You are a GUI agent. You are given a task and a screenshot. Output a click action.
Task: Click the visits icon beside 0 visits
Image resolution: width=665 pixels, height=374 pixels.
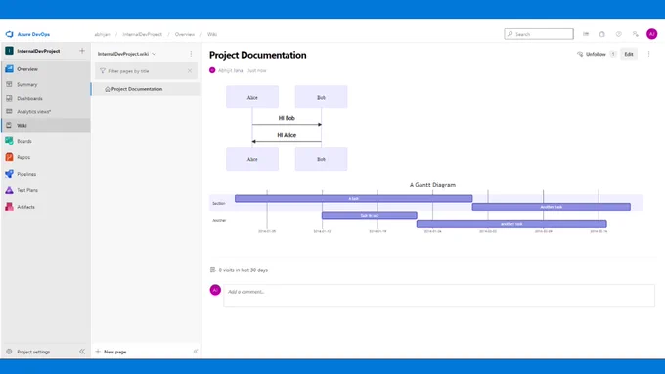(x=213, y=270)
